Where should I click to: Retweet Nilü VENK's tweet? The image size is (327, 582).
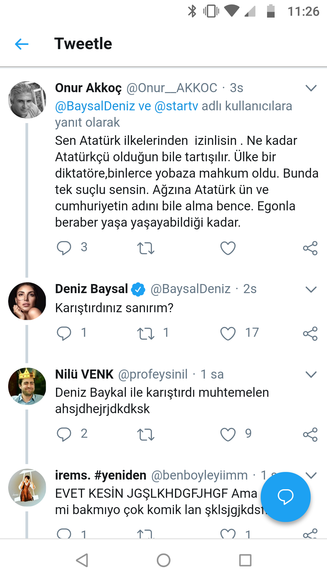tap(146, 434)
